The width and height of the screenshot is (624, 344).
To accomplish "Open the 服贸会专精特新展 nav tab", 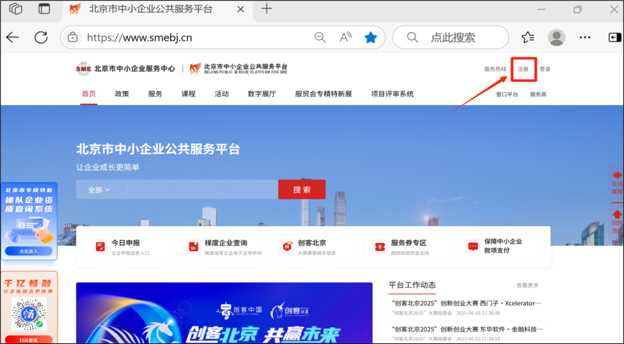I will 323,94.
